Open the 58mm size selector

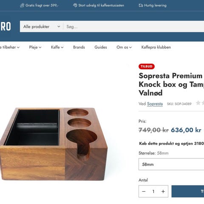[x=171, y=164]
